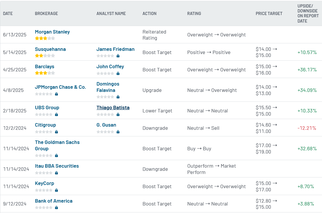Click the Upgrade action cell
The width and height of the screenshot is (322, 213).
(152, 90)
